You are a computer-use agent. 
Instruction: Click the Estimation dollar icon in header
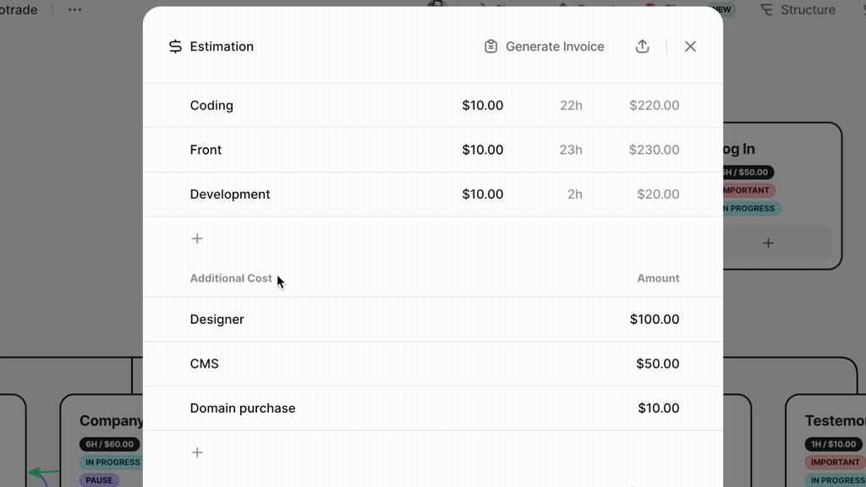click(175, 47)
